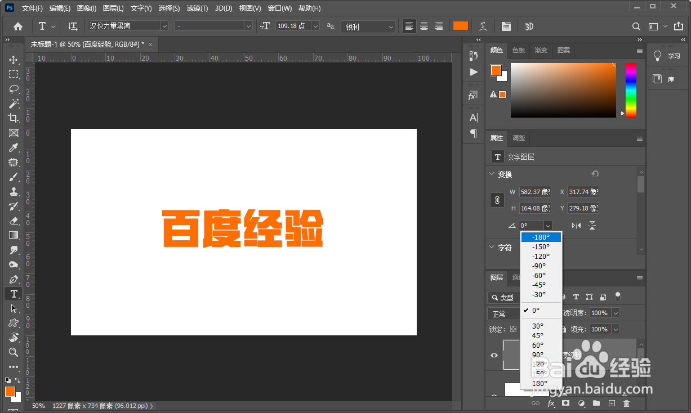Viewport: 691px width, 413px height.
Task: Select the Eraser tool
Action: coord(14,221)
